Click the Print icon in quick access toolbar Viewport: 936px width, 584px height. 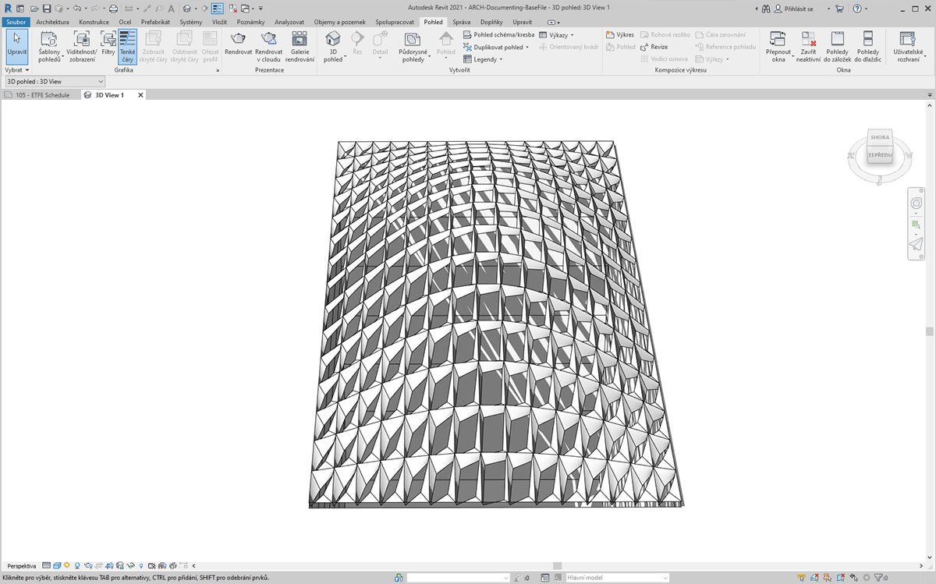113,8
